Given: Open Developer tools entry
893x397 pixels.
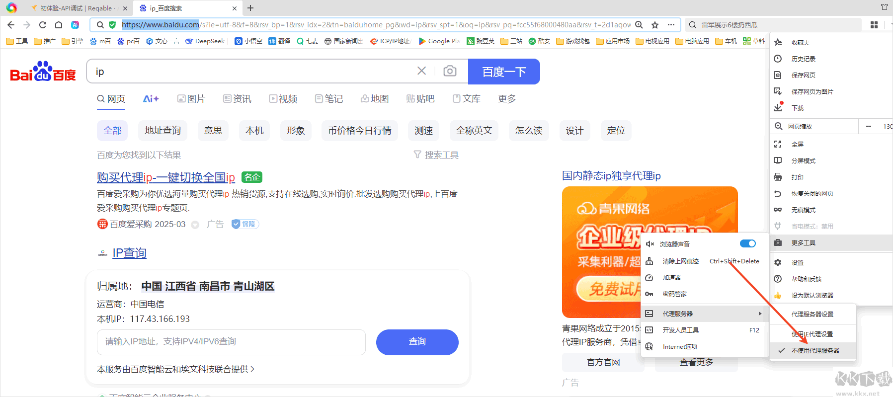Looking at the screenshot, I should tap(705, 330).
